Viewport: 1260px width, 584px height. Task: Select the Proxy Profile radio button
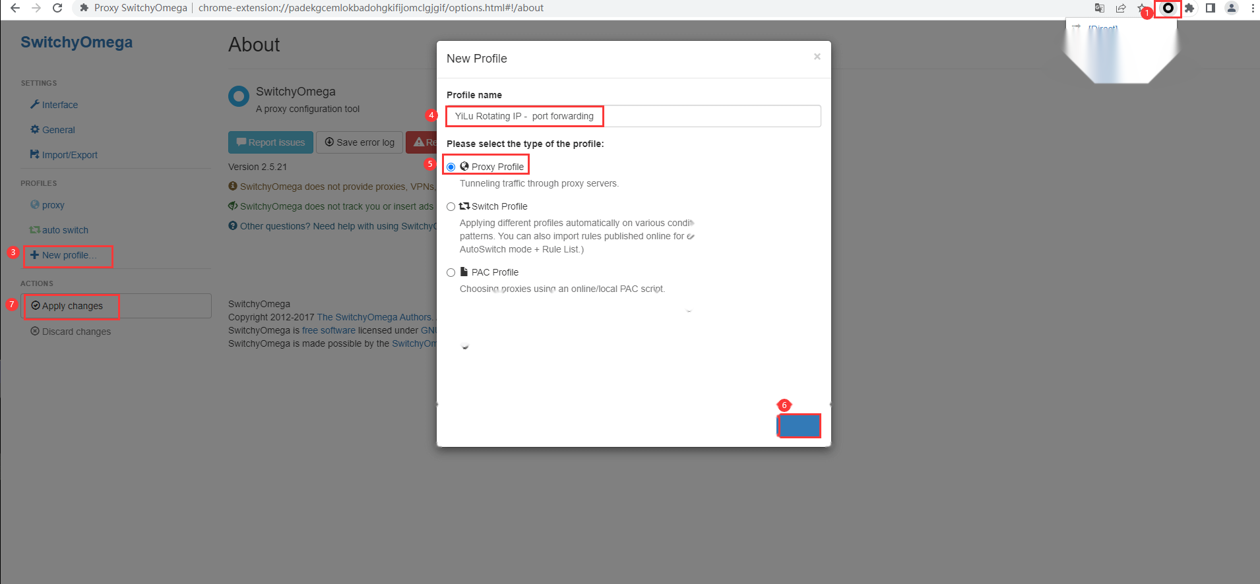(x=451, y=167)
